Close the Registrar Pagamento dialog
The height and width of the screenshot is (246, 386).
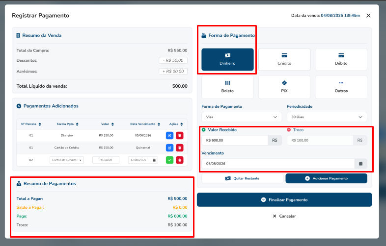[x=368, y=16]
